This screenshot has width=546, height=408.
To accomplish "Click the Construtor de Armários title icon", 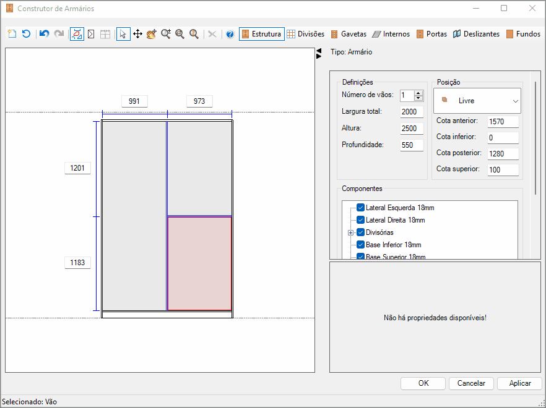I will 9,9.
